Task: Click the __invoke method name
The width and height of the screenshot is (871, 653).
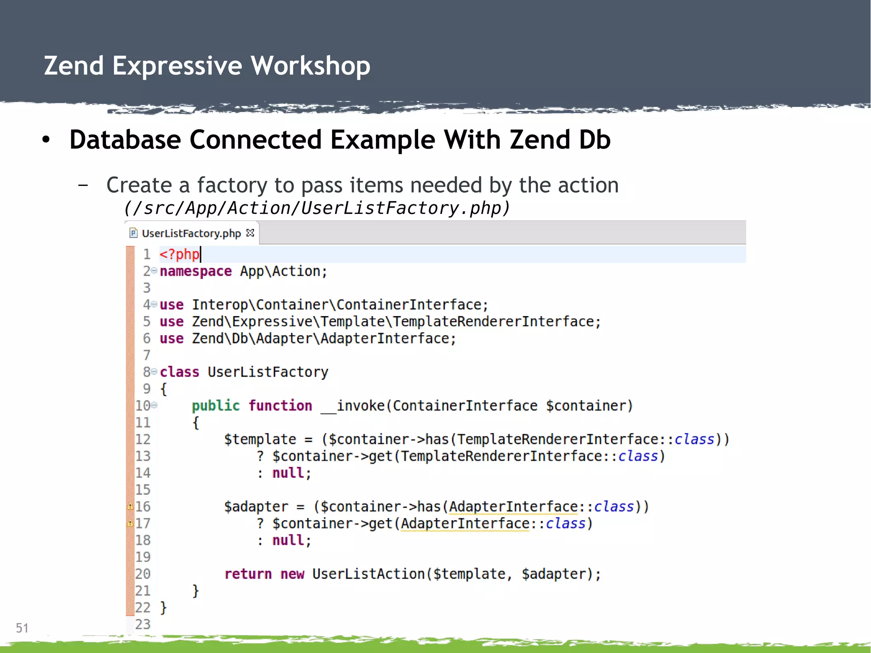Action: click(x=353, y=406)
